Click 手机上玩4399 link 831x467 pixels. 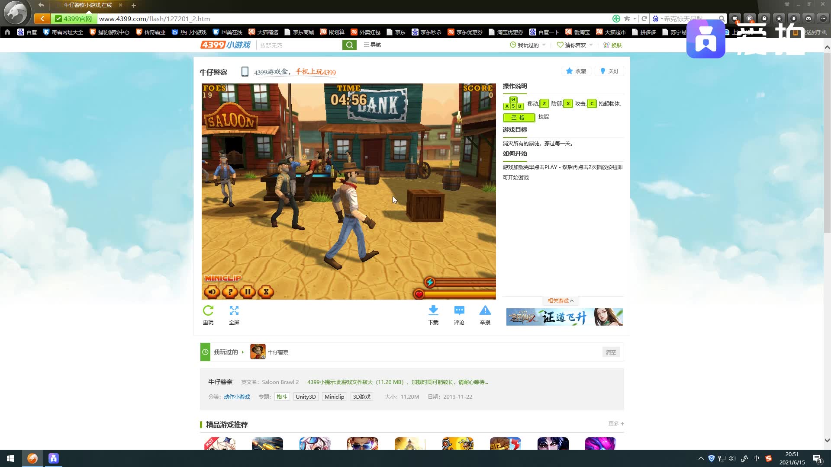click(316, 72)
